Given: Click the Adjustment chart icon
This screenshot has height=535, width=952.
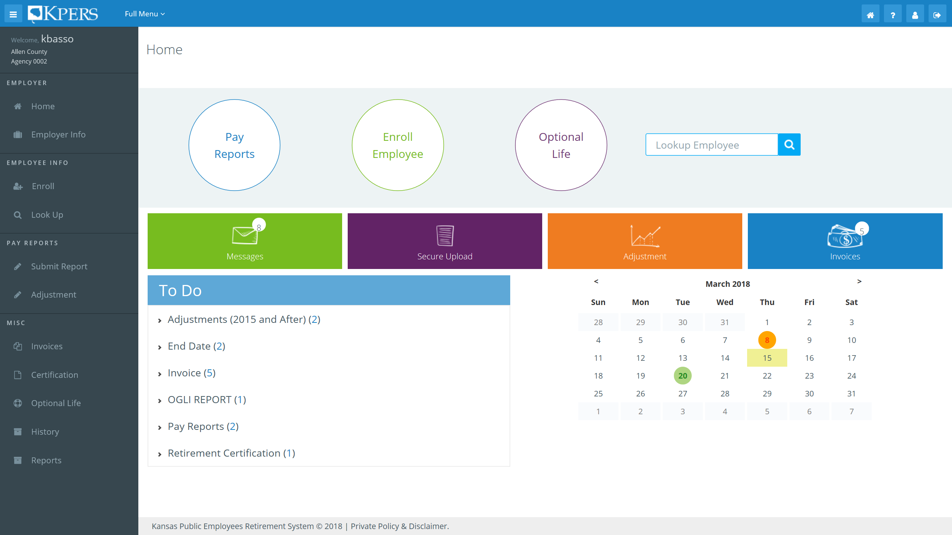Looking at the screenshot, I should pos(645,236).
